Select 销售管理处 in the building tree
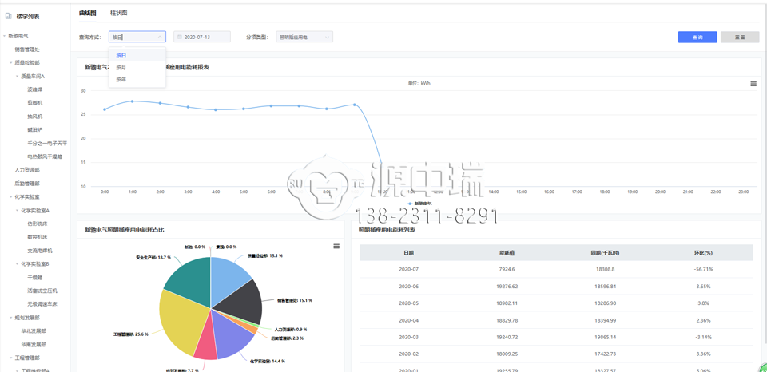The height and width of the screenshot is (372, 767). pyautogui.click(x=26, y=49)
